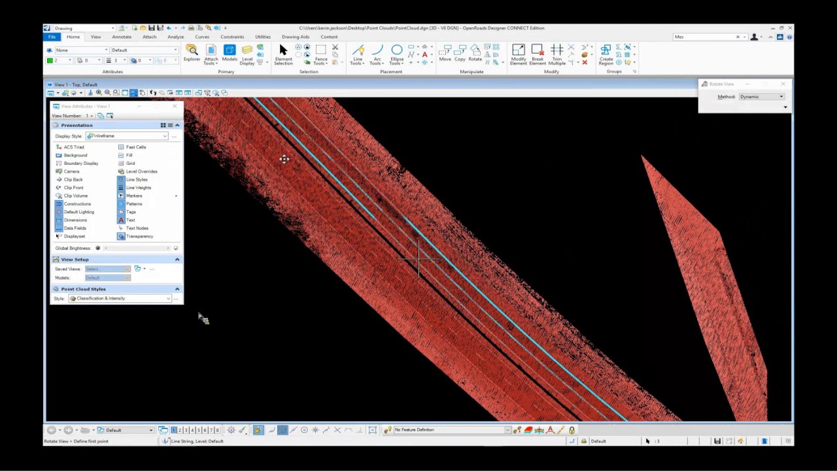Adjust Global Brightness slider
The image size is (837, 471).
[137, 249]
